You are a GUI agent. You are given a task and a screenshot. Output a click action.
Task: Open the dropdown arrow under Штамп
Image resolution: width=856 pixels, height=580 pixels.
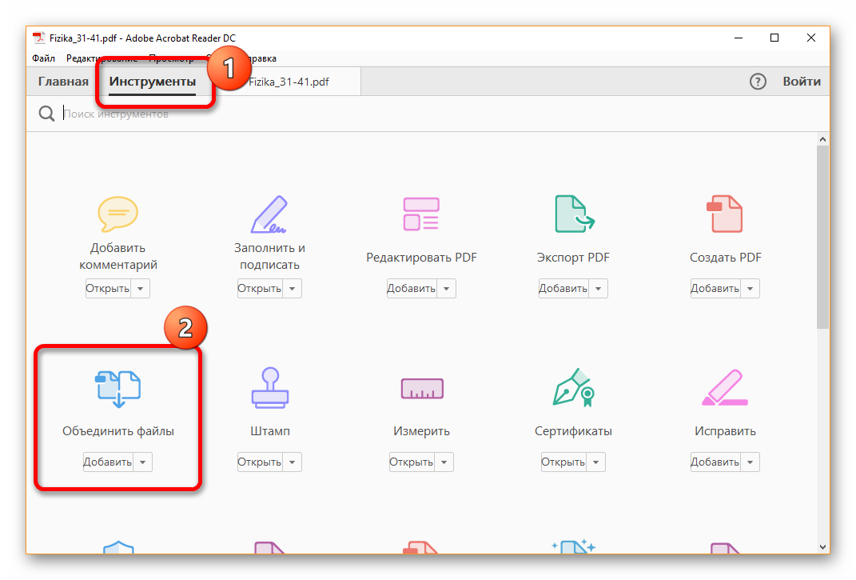[292, 462]
